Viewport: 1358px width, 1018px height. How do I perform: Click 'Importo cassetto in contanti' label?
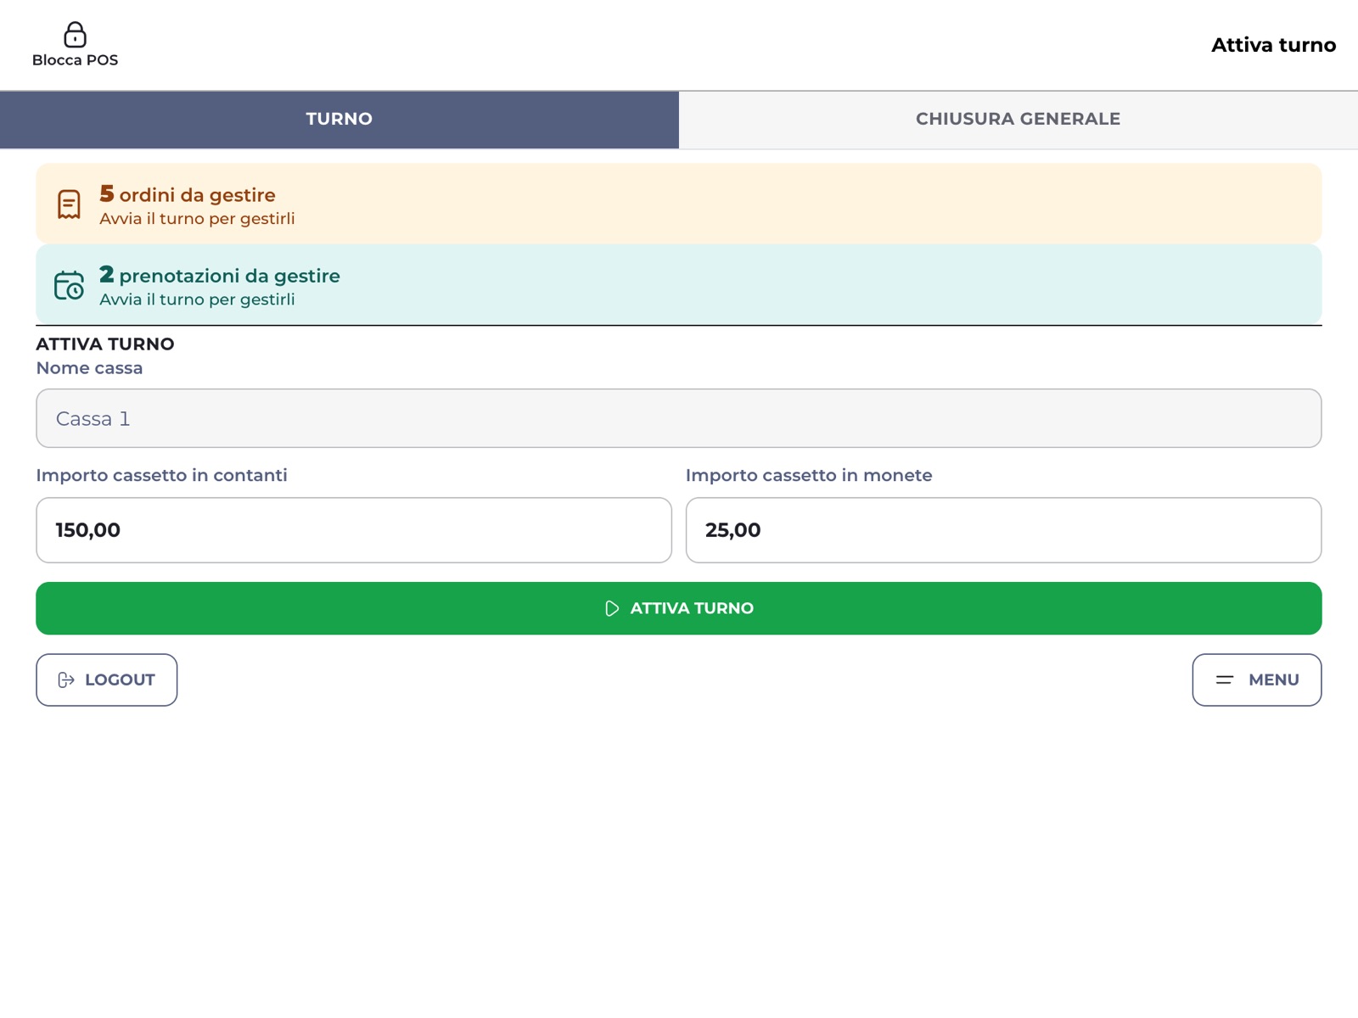pyautogui.click(x=161, y=475)
